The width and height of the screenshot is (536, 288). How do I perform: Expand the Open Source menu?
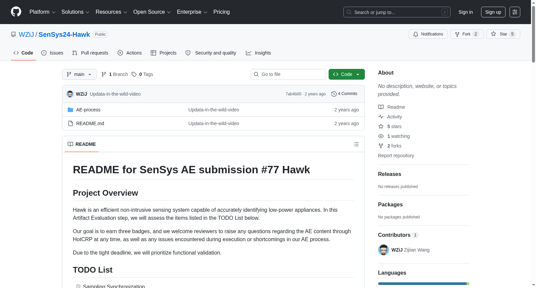click(152, 12)
